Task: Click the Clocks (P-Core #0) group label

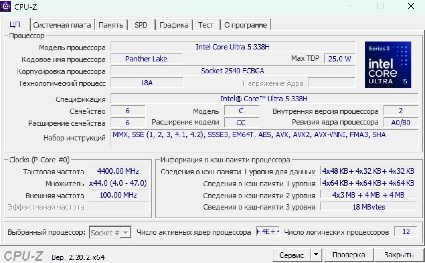Action: coord(40,160)
